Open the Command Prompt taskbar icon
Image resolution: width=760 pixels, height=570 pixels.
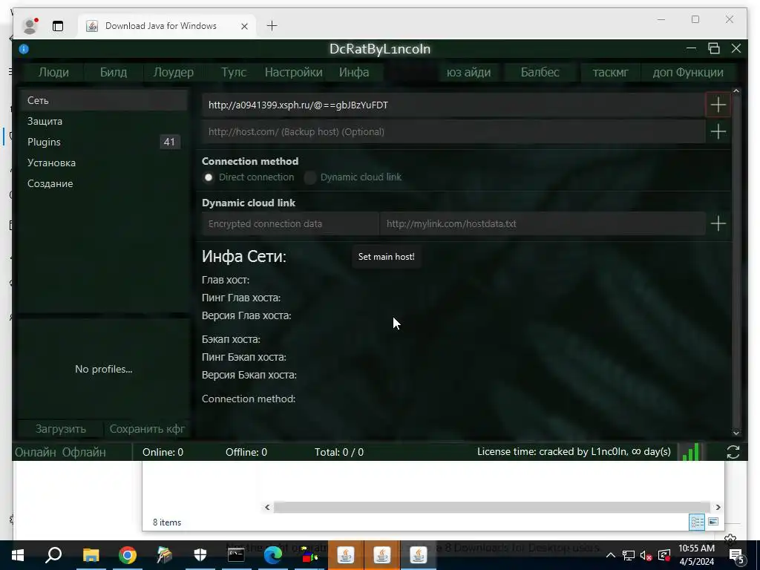(236, 555)
